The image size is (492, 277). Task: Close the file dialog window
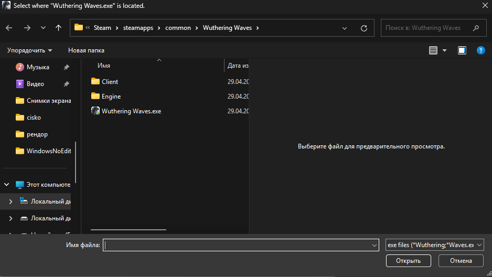[x=485, y=6]
